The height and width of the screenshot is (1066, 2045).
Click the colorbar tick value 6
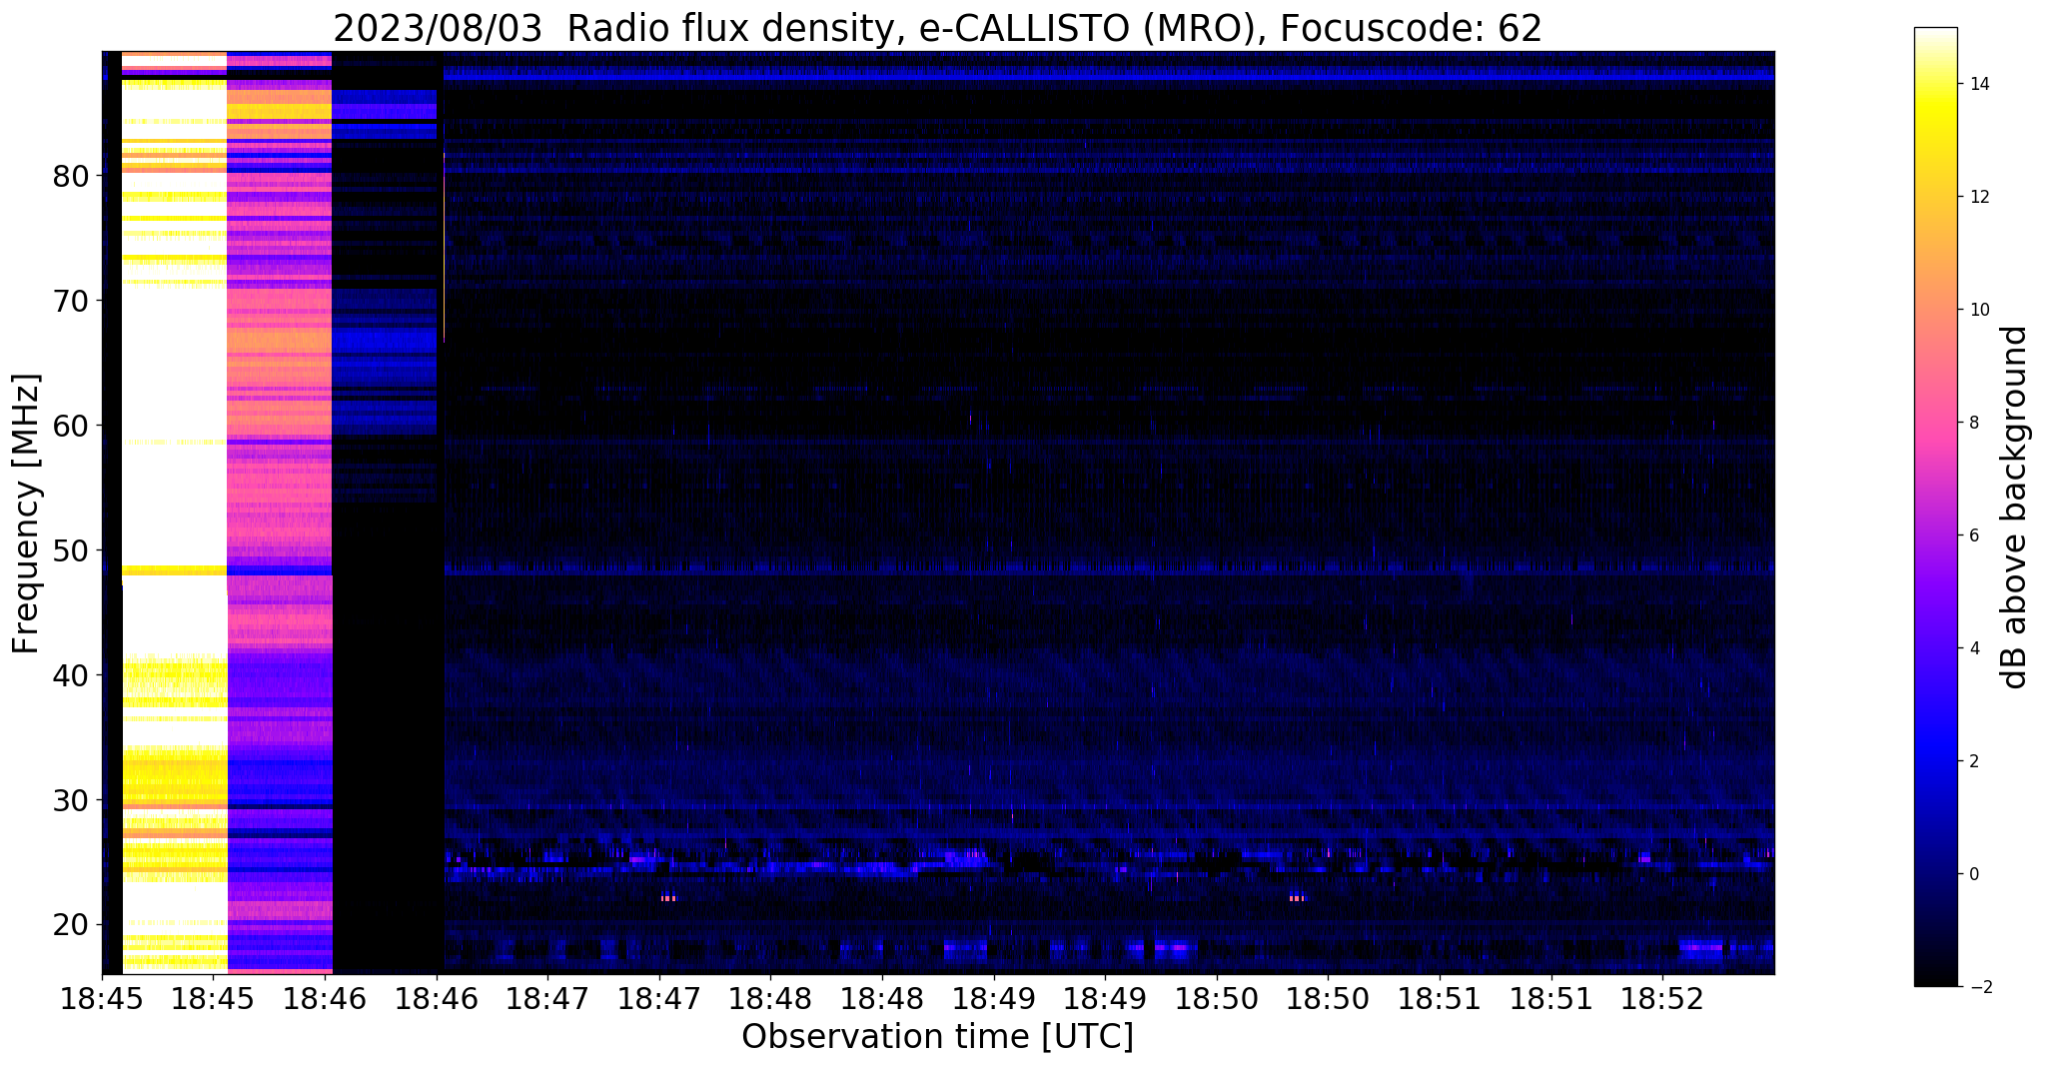[x=1973, y=535]
